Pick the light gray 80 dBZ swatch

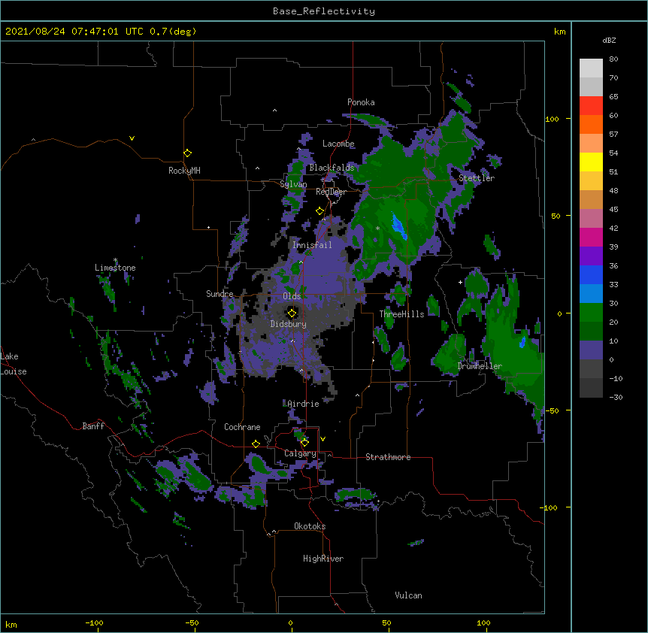(x=591, y=68)
